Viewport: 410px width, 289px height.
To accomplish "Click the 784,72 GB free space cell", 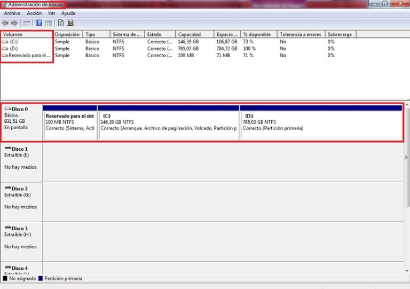I will [x=227, y=49].
